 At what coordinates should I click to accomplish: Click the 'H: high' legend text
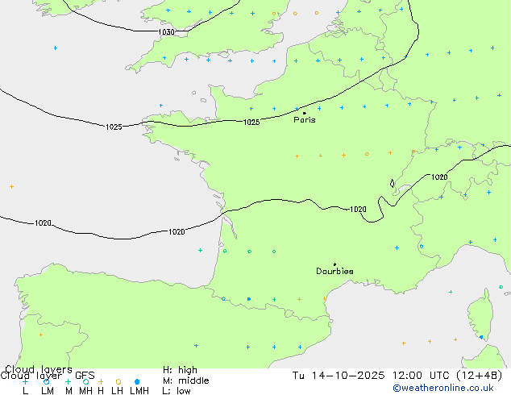pos(180,370)
